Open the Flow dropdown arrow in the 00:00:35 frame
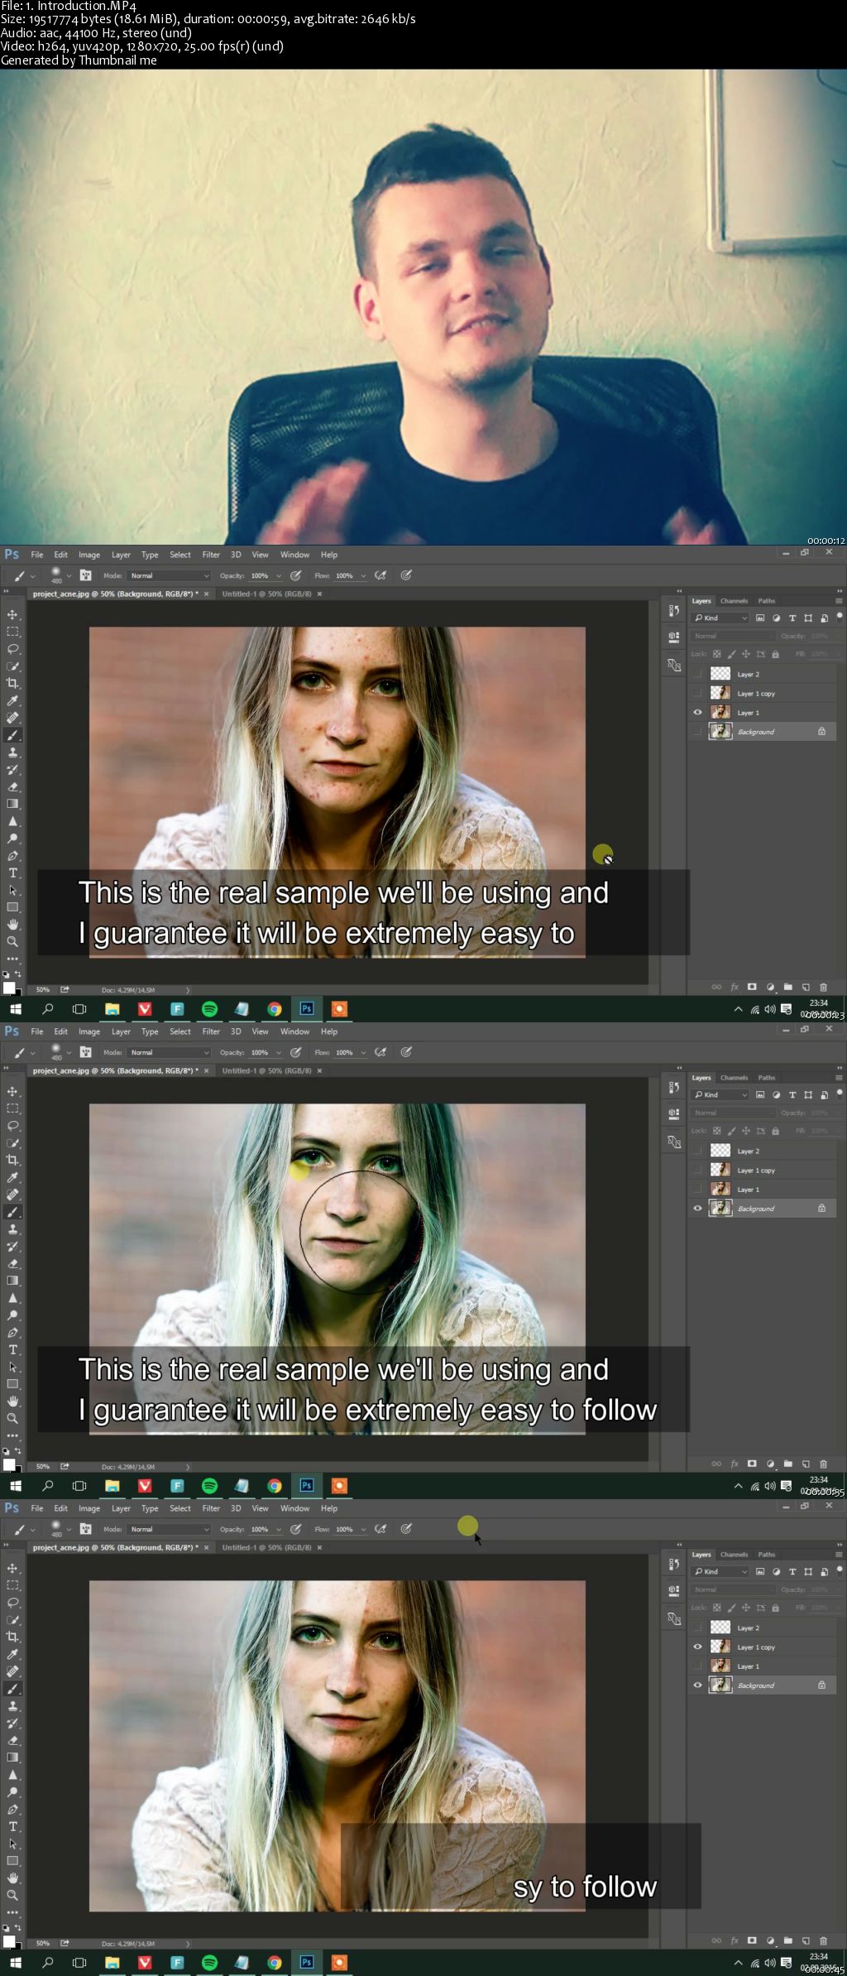Viewport: 847px width, 1976px height. (x=363, y=1053)
